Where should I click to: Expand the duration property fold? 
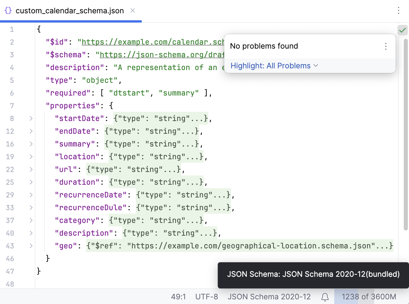31,182
